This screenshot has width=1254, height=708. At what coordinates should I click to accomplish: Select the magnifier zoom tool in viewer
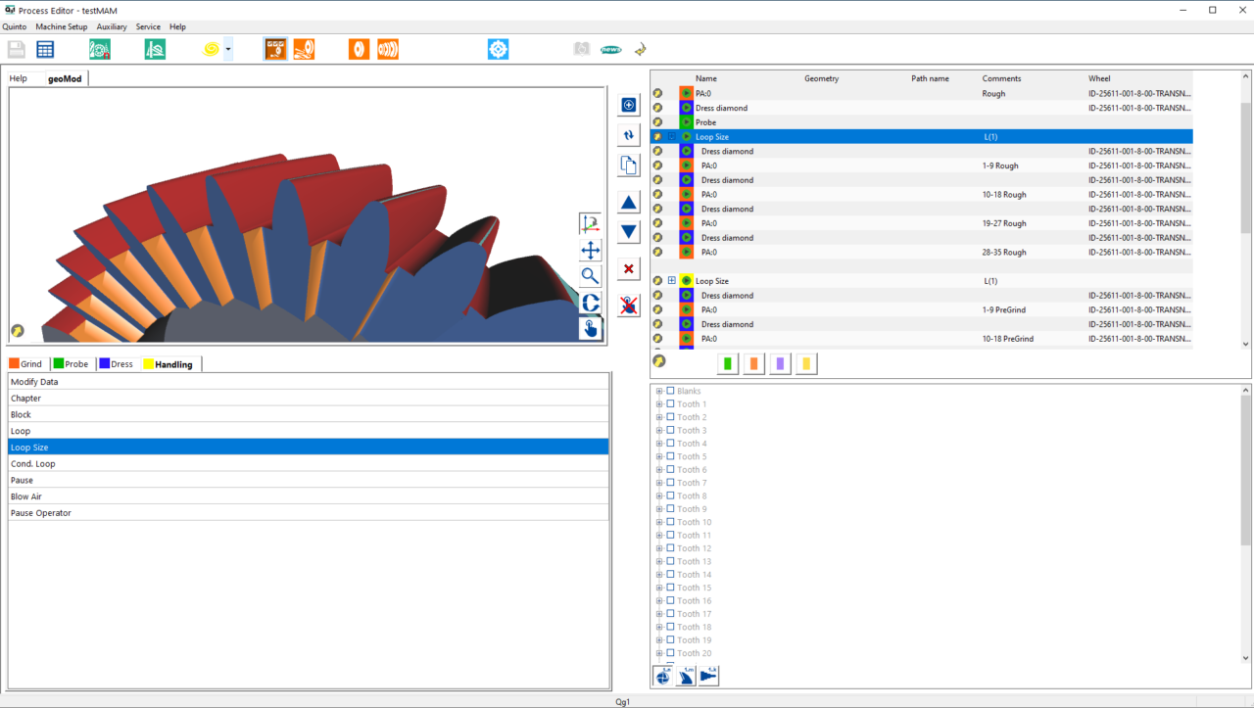click(x=590, y=276)
